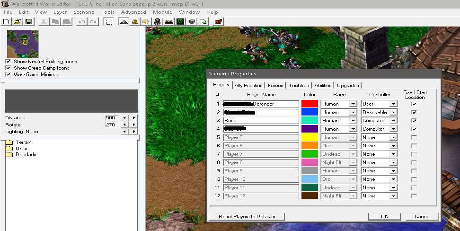460x231 pixels.
Task: Click blue color swatch for player 2
Action: coord(310,112)
